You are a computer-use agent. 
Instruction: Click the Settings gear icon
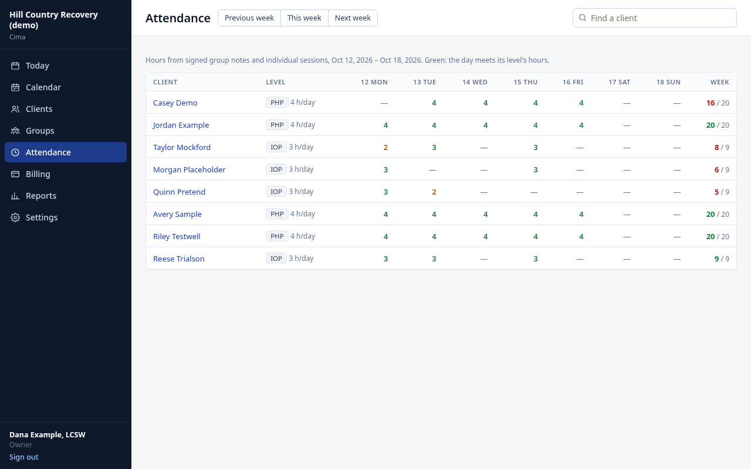click(x=15, y=217)
